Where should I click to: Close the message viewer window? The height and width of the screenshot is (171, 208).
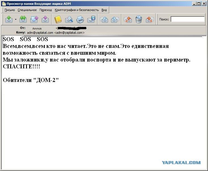pos(204,4)
